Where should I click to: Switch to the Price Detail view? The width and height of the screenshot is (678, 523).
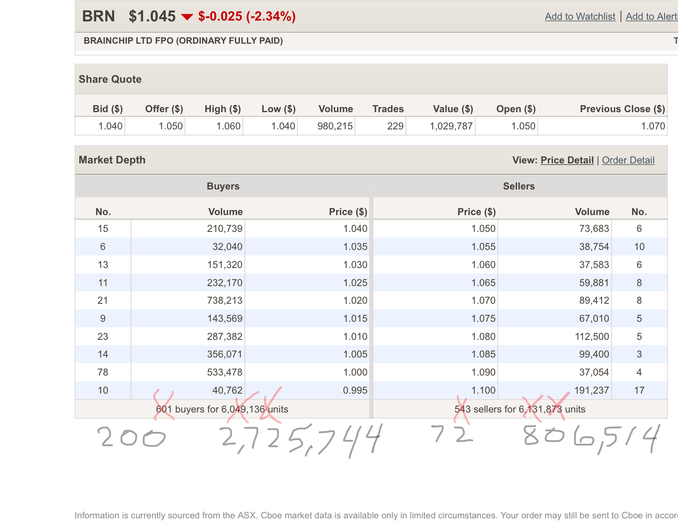click(x=567, y=160)
